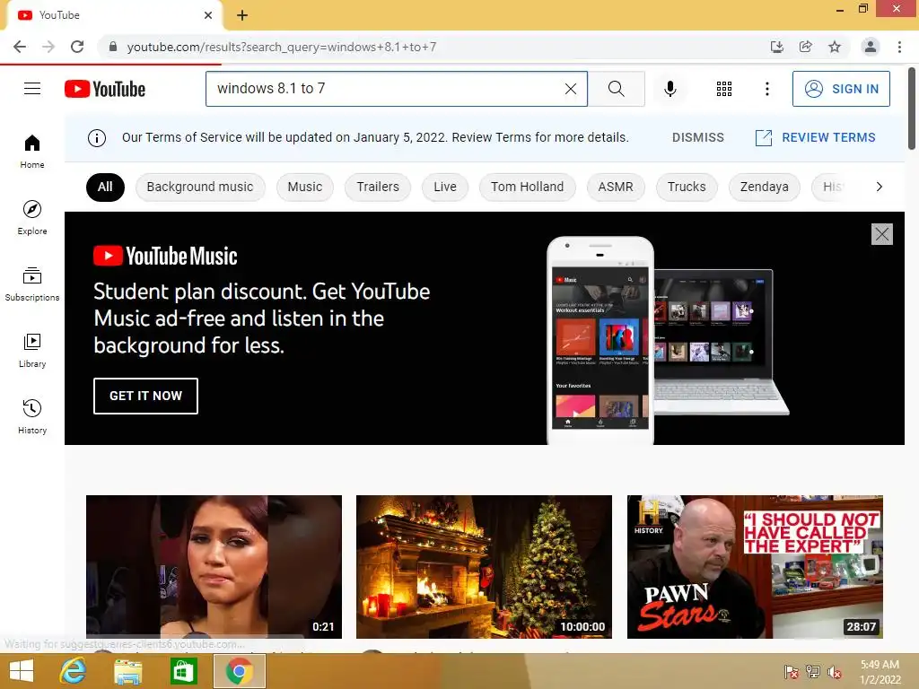Go to Home in the sidebar
This screenshot has width=919, height=689.
tap(32, 152)
